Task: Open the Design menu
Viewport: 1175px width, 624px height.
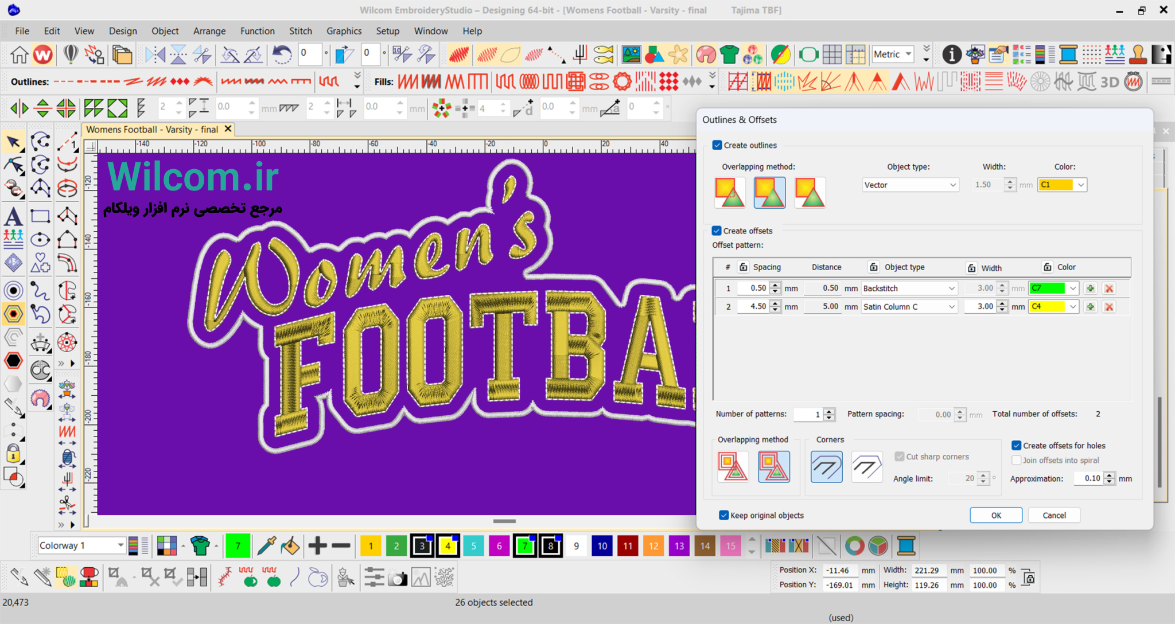Action: (x=123, y=31)
